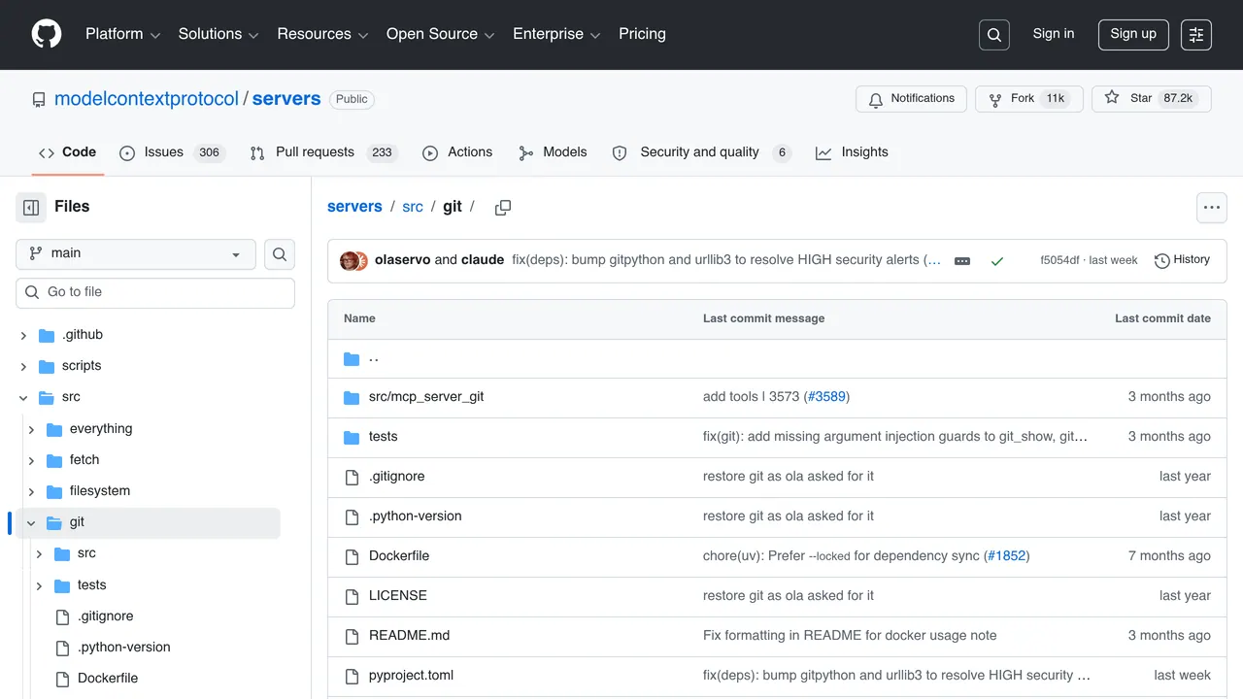Switch to the Models tab
The image size is (1243, 699).
point(553,152)
